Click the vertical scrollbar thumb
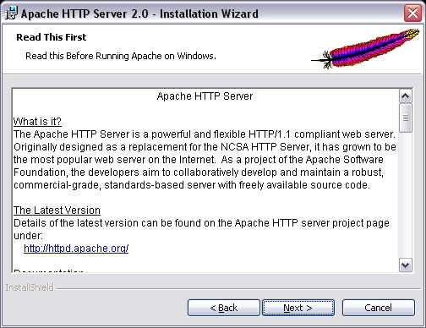This screenshot has width=426, height=328. point(406,118)
